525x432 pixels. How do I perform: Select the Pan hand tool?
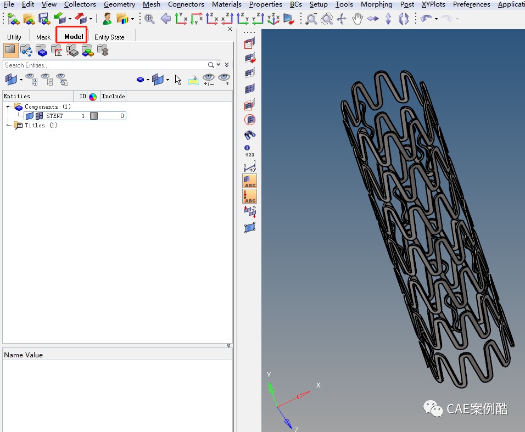[x=358, y=19]
